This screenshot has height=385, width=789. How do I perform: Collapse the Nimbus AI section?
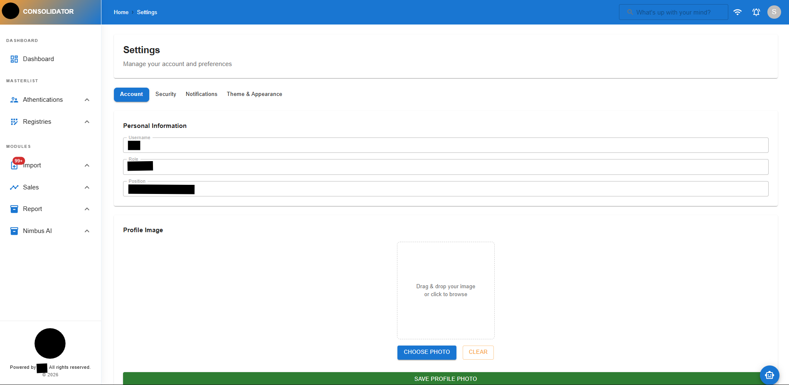[87, 231]
